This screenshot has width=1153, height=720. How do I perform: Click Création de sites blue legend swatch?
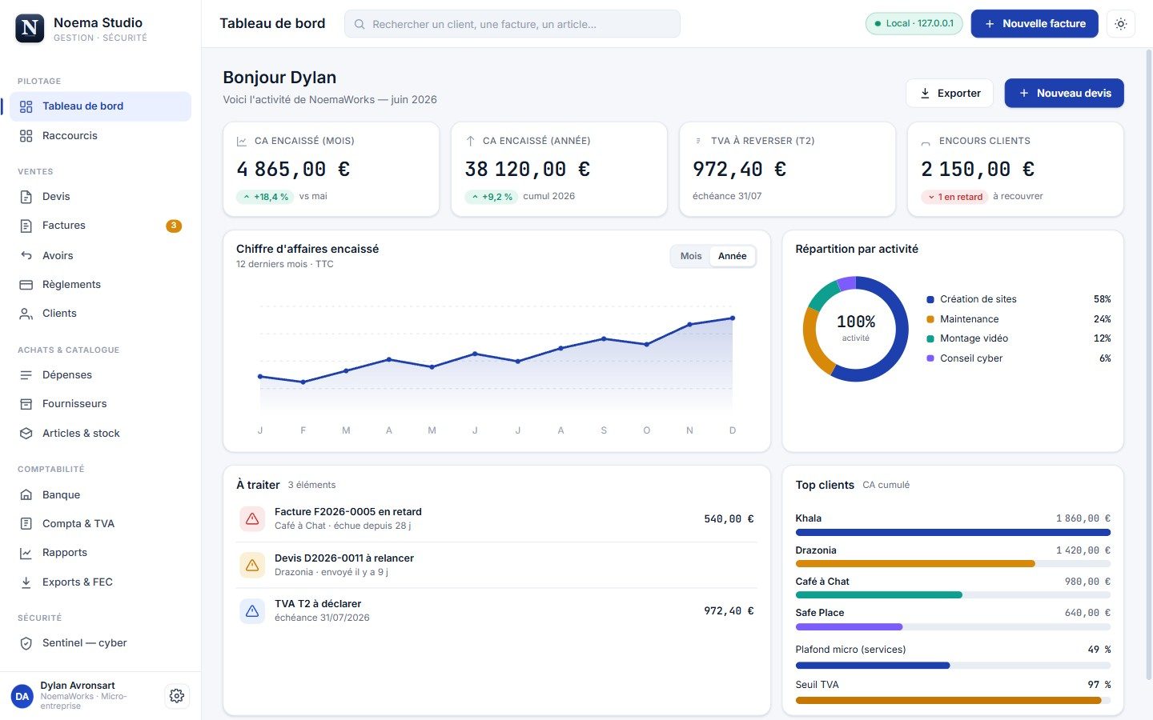pos(930,299)
